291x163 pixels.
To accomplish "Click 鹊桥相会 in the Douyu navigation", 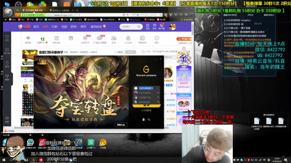I will coord(96,27).
